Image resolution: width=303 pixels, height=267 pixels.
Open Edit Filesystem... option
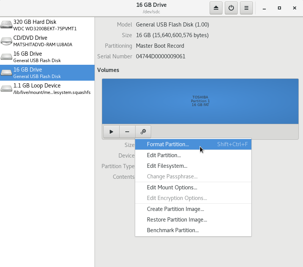tap(193, 166)
